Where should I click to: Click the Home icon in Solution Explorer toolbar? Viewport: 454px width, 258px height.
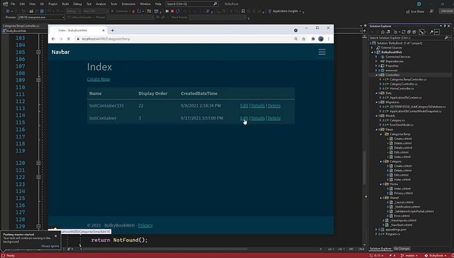383,32
